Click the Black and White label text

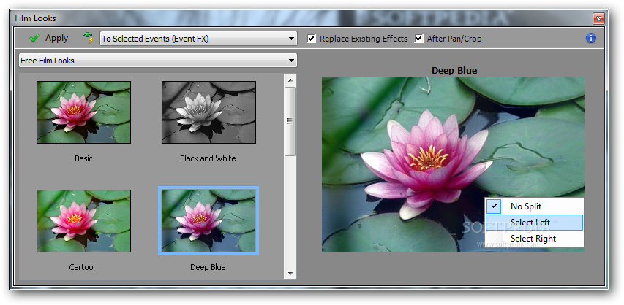click(x=208, y=158)
